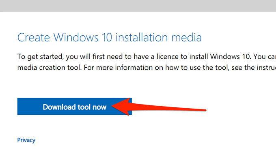
Task: Click the phrase 'media creation tool' in the text
Action: coord(50,67)
